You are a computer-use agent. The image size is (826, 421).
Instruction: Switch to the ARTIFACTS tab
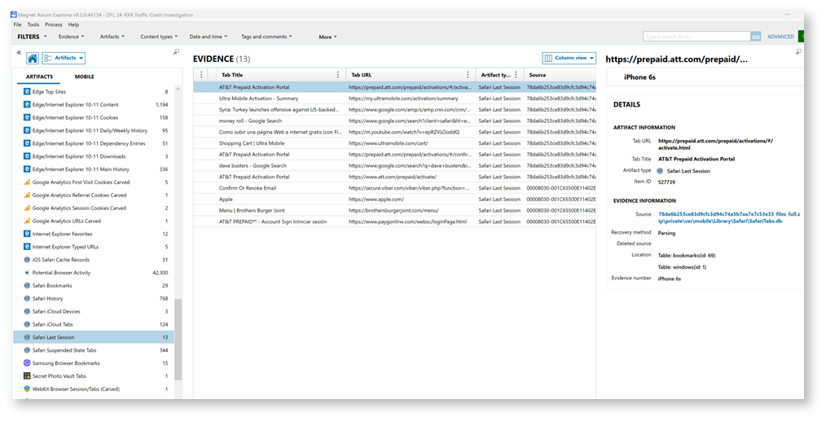click(x=40, y=77)
